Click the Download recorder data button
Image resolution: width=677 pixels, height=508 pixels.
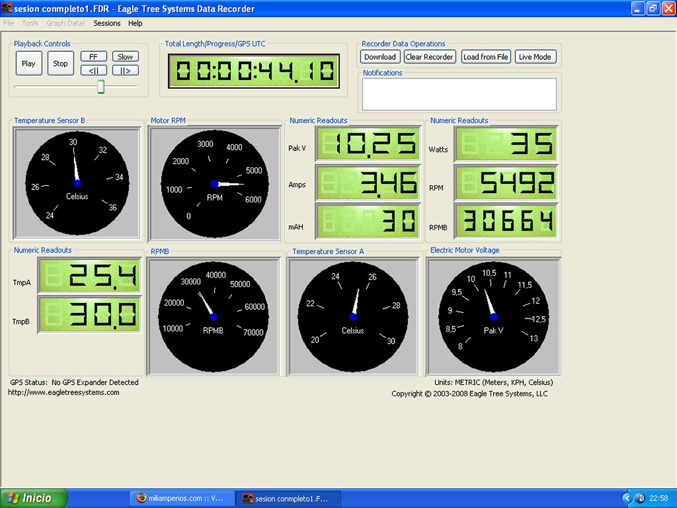[x=380, y=57]
